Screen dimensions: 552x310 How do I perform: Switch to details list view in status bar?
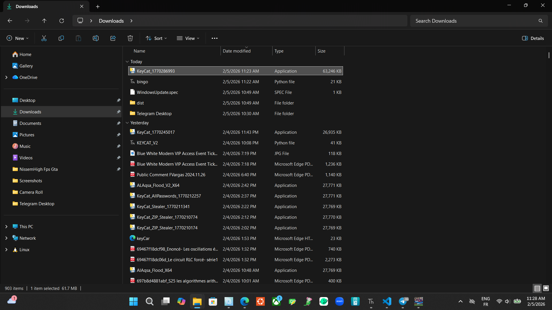[x=537, y=288]
